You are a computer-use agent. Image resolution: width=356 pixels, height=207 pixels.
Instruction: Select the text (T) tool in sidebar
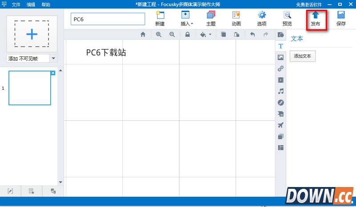pos(281,46)
